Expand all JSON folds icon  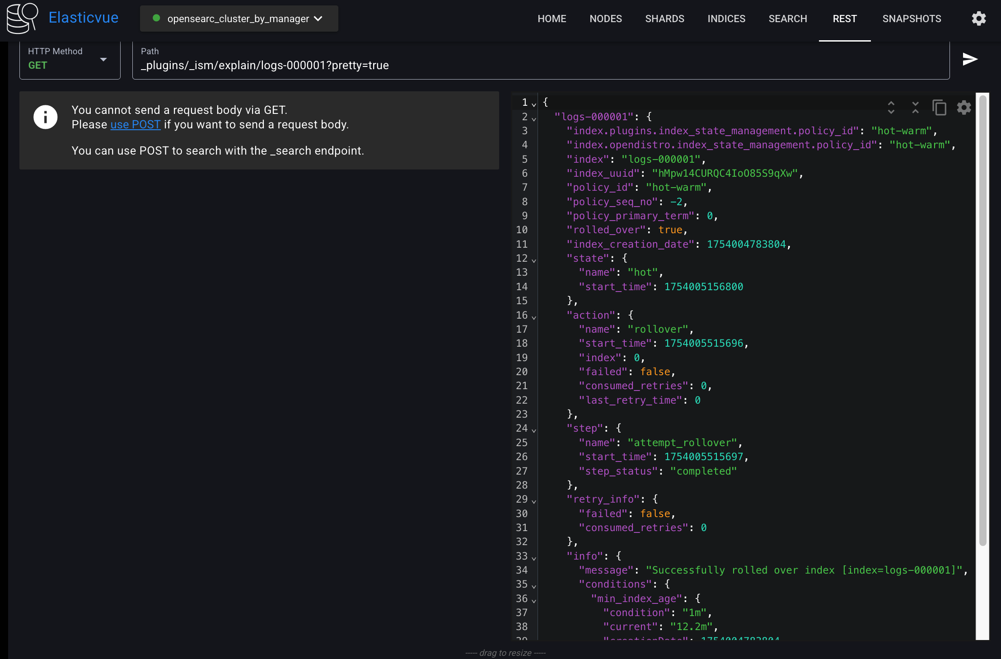[x=891, y=108]
